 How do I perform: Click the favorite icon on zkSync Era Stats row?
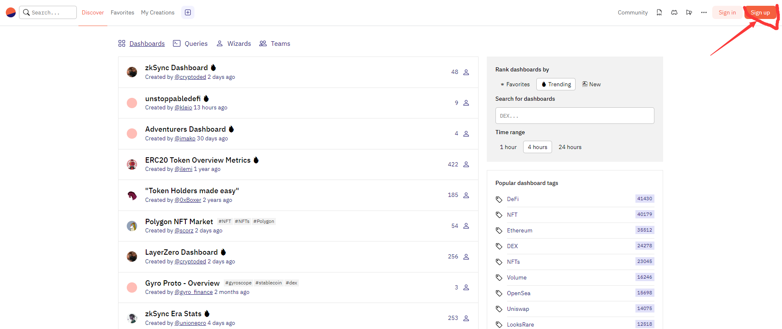click(466, 318)
